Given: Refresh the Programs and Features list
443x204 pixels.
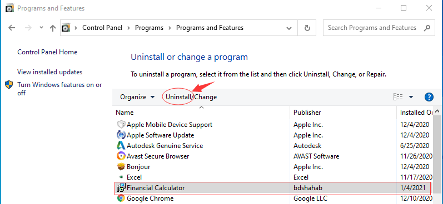Looking at the screenshot, I should (x=307, y=28).
